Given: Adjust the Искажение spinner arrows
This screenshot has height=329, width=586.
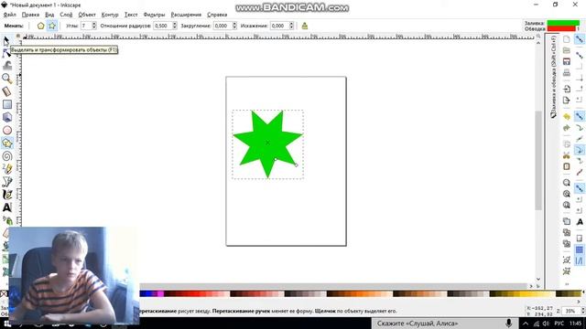Looking at the screenshot, I should click(291, 26).
